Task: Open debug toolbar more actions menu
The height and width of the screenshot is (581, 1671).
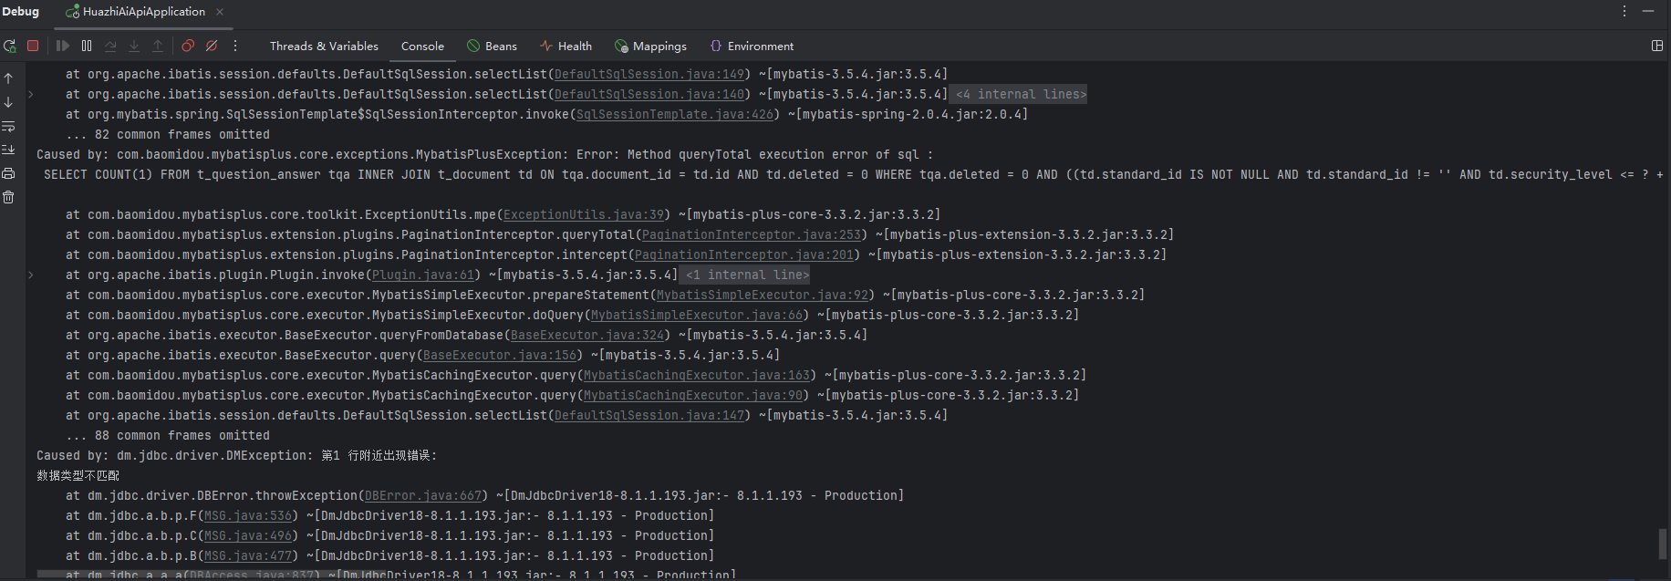Action: click(235, 46)
